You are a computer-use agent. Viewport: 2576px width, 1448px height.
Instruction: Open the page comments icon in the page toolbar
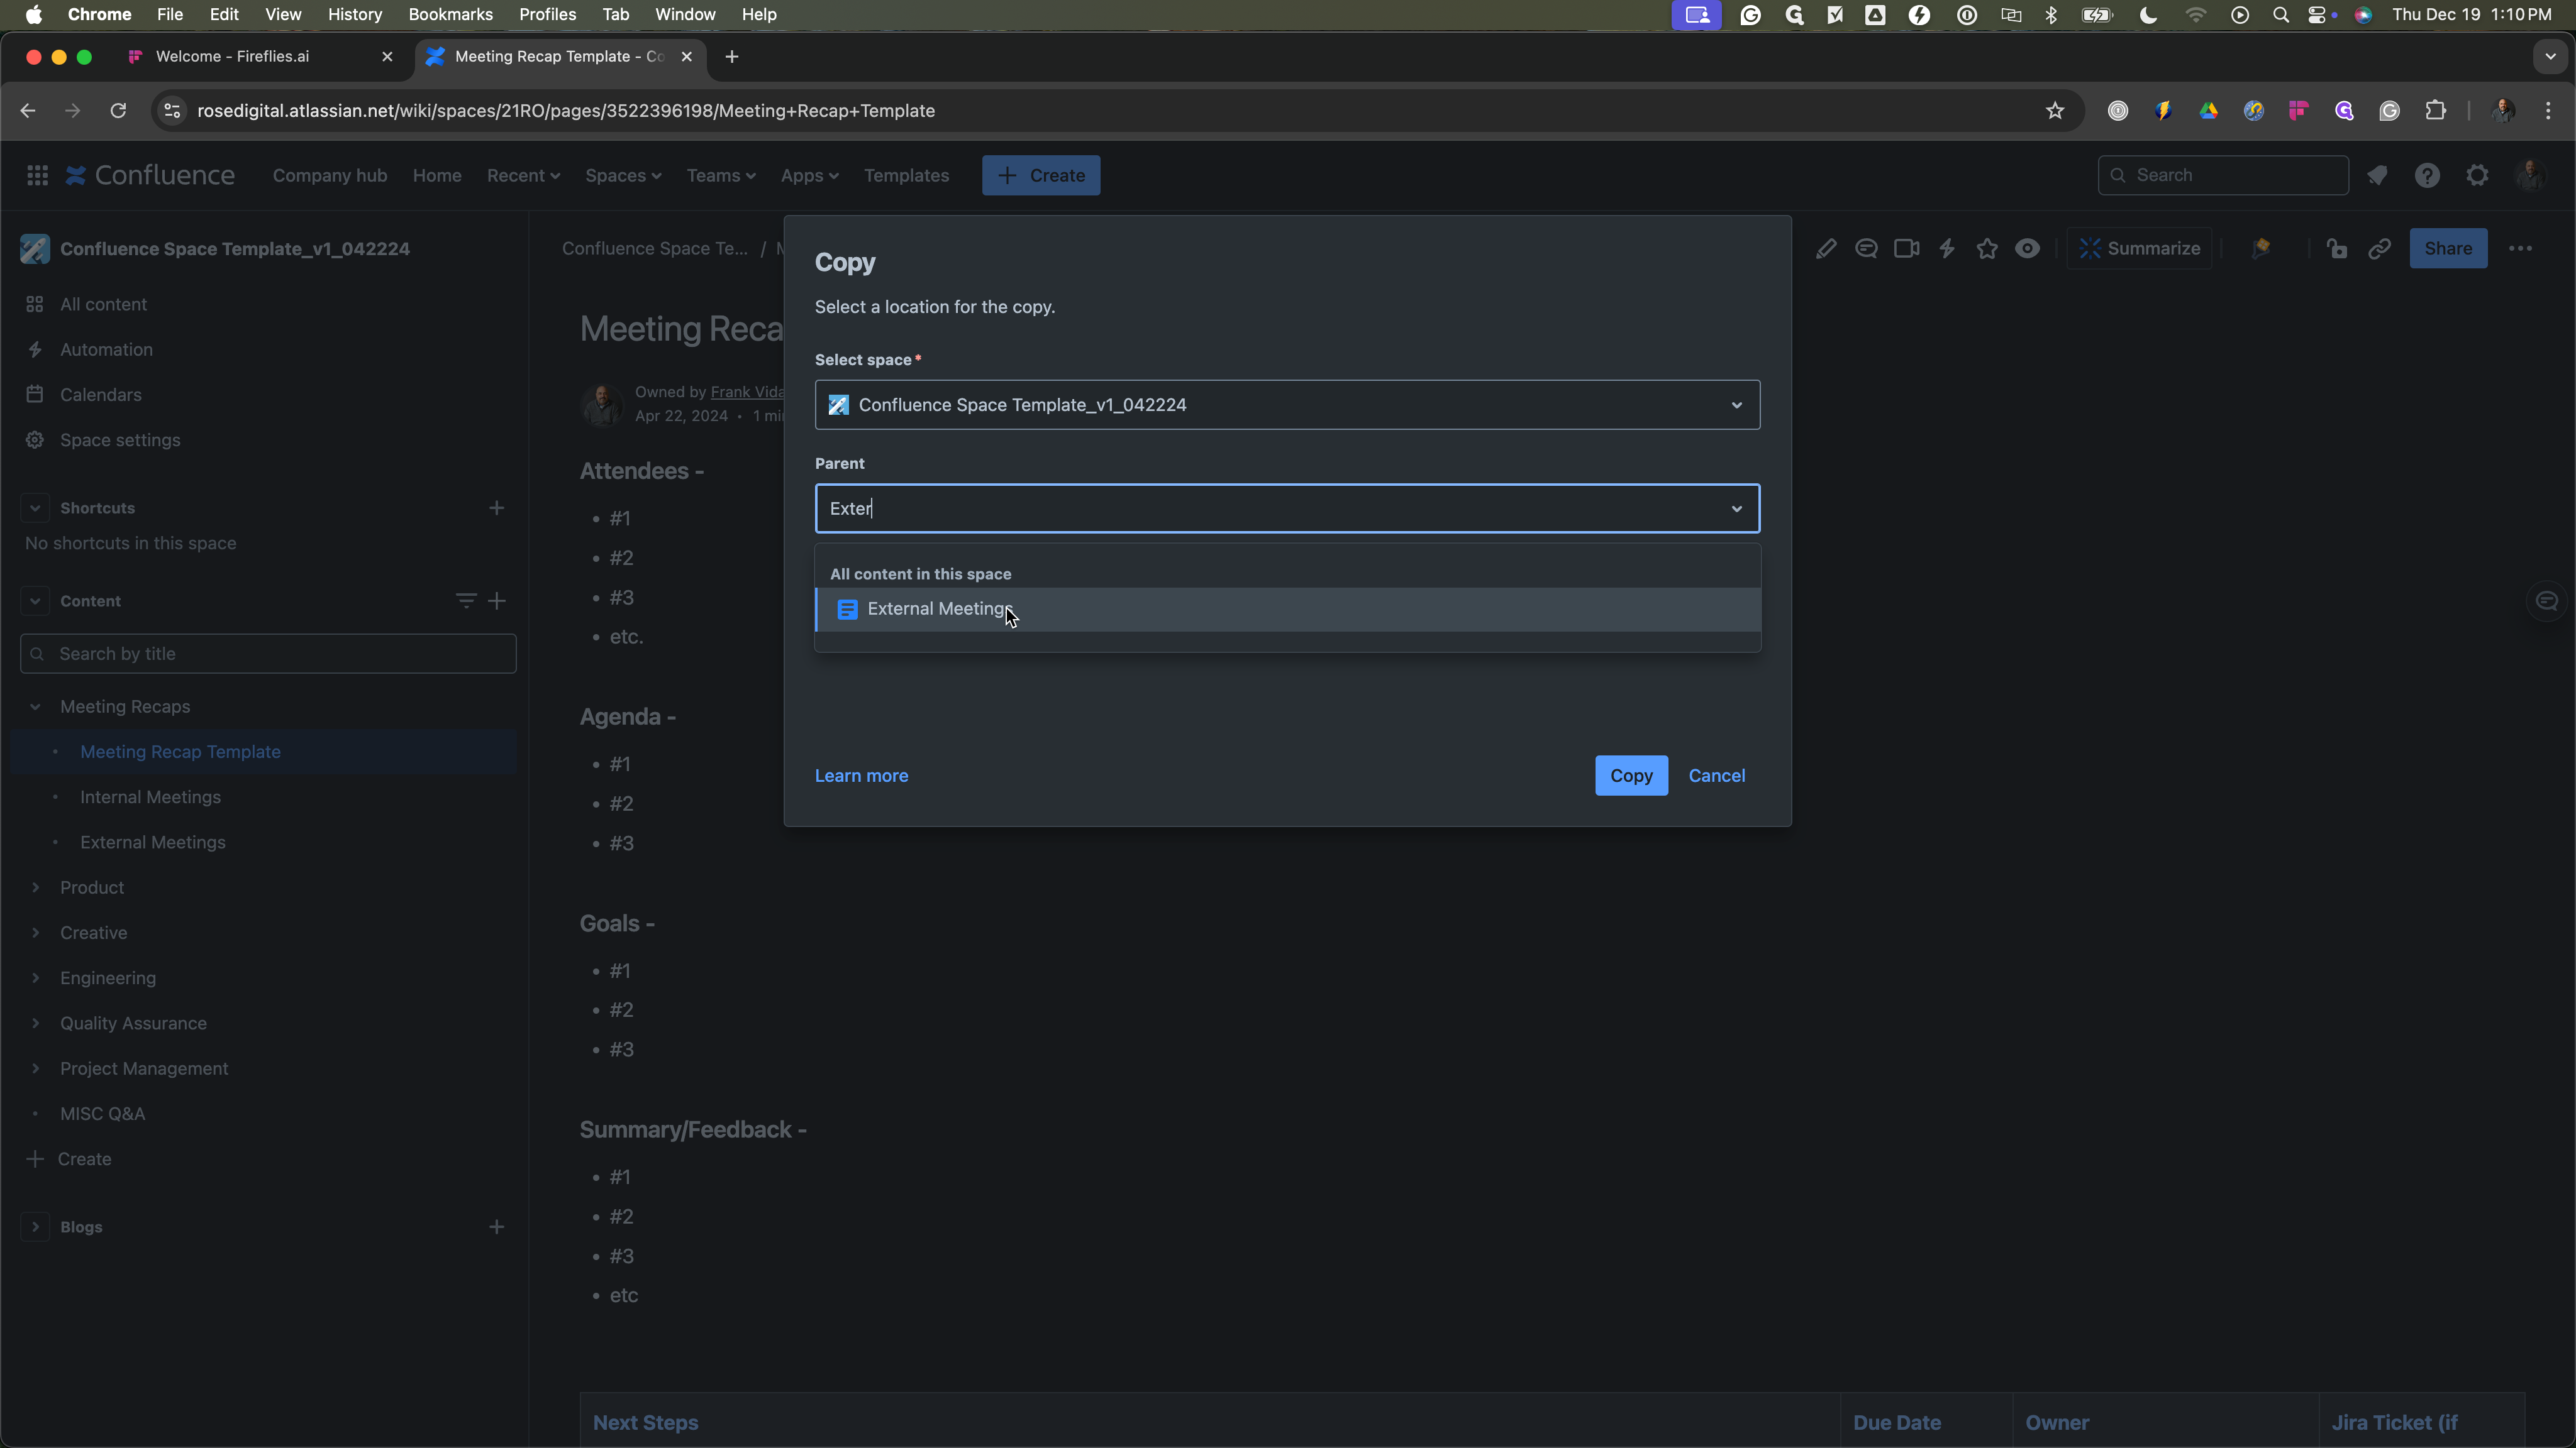(1866, 249)
